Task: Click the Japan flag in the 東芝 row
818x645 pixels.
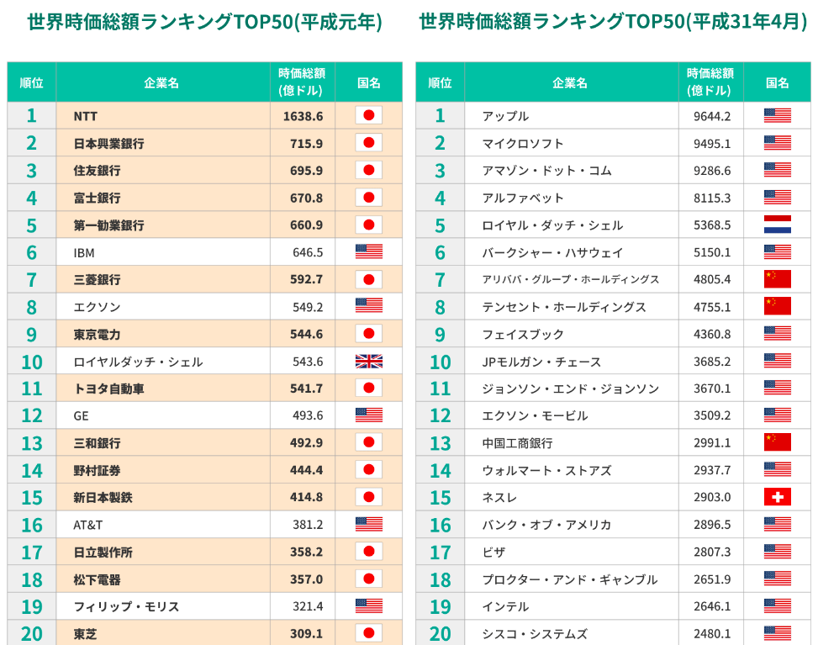Action: 369,633
